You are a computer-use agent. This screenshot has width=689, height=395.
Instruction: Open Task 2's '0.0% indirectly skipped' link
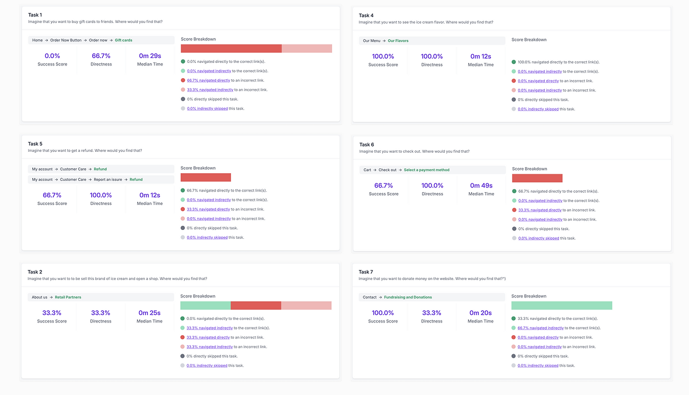[x=207, y=365]
